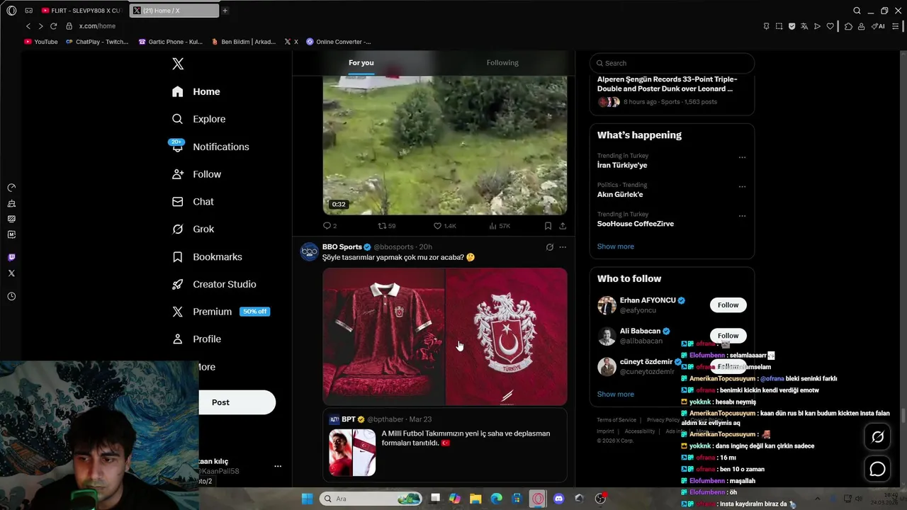Open Creator Studio in the sidebar

coord(214,284)
